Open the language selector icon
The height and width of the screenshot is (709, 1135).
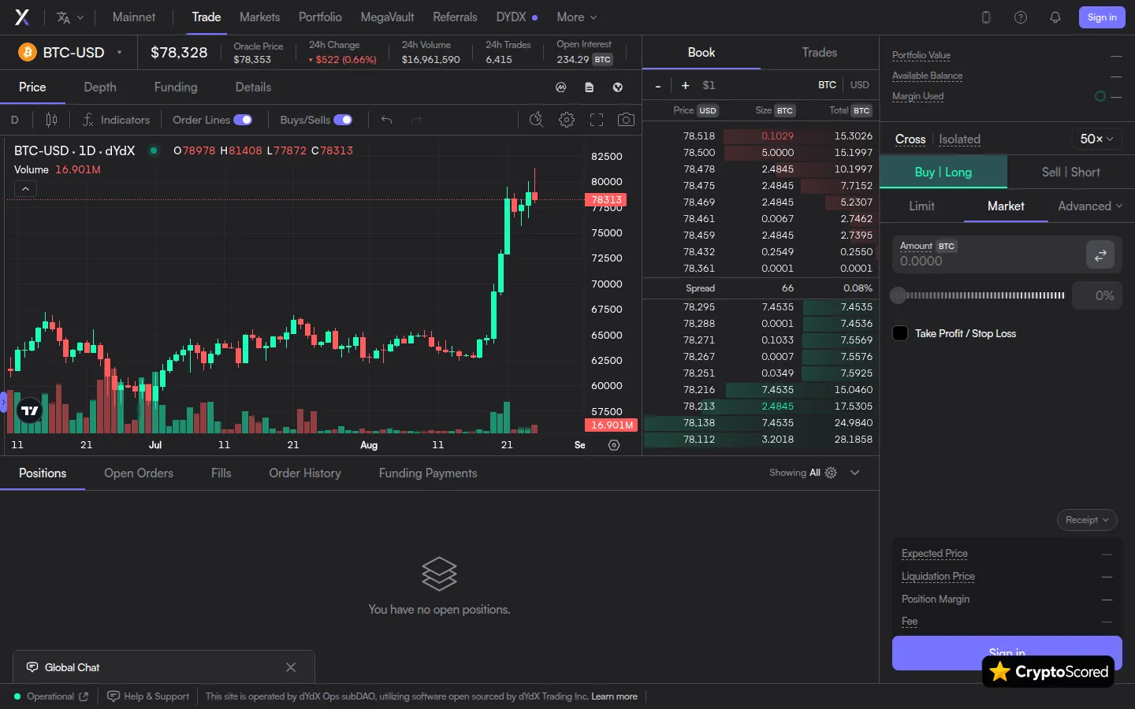[69, 17]
